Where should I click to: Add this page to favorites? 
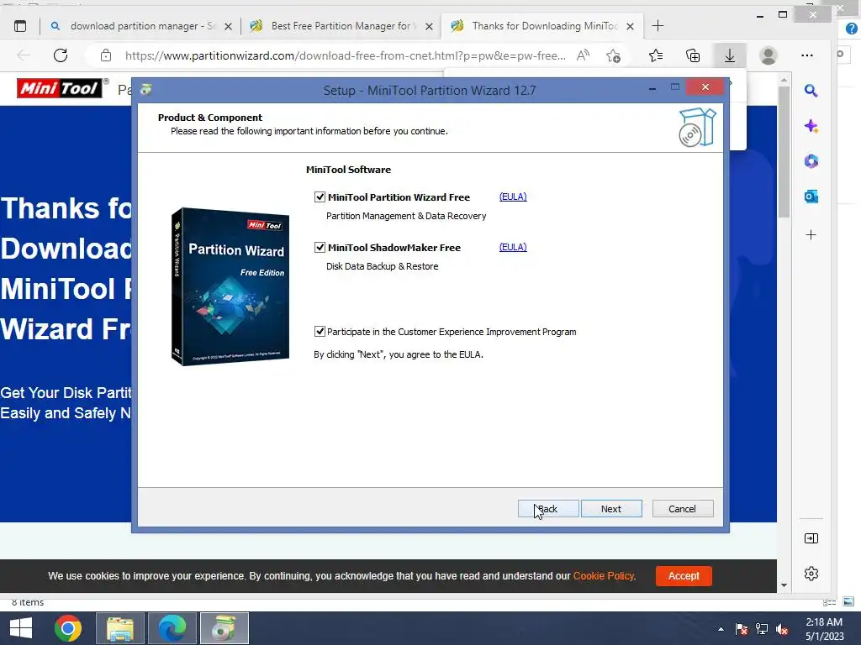613,55
